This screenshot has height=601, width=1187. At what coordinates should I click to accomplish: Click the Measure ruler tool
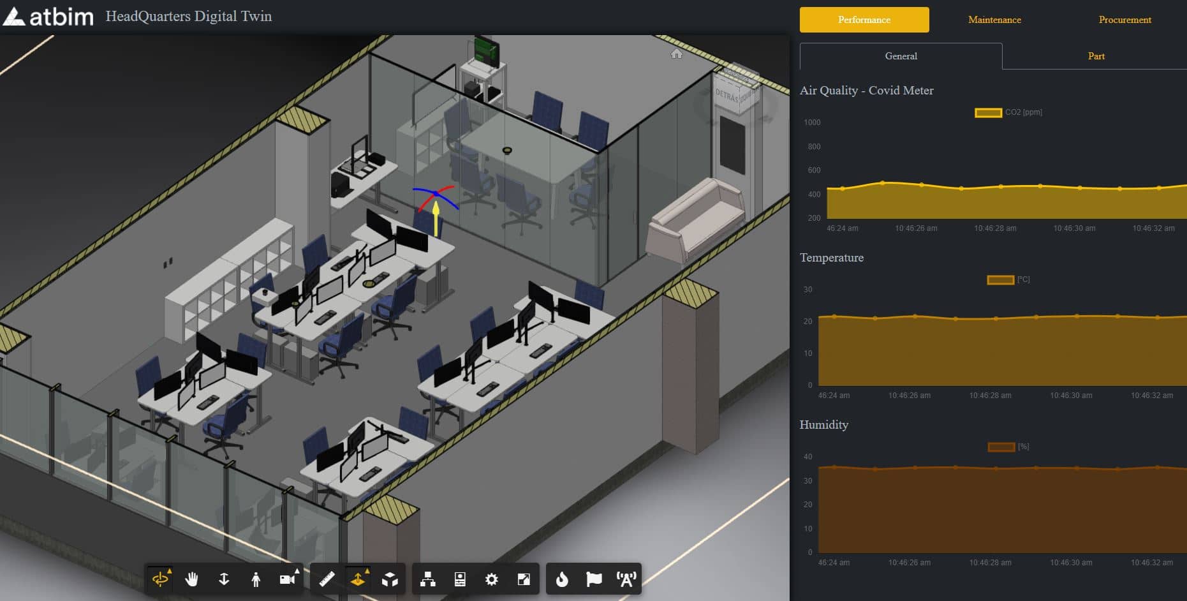[x=327, y=579]
